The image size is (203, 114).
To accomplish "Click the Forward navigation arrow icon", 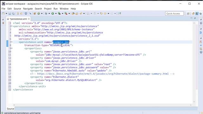I will pyautogui.click(x=112, y=13).
